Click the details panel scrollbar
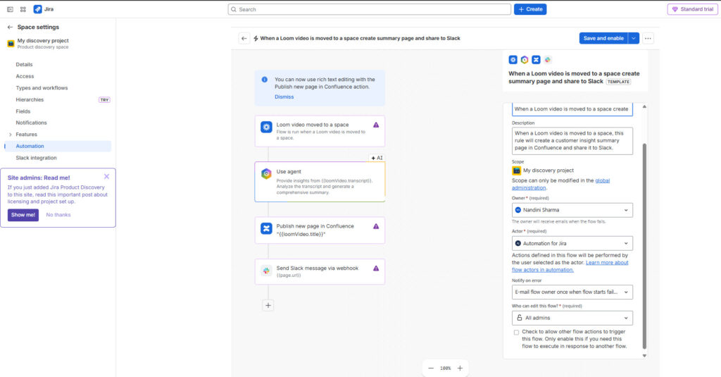This screenshot has height=377, width=721. (x=644, y=246)
